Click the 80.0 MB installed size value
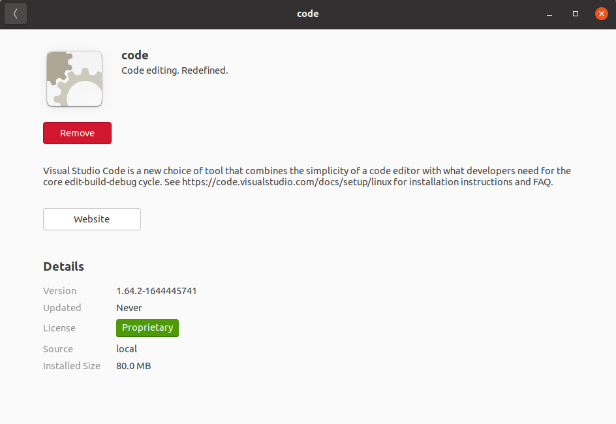Screen dimensions: 616x424 pos(134,366)
